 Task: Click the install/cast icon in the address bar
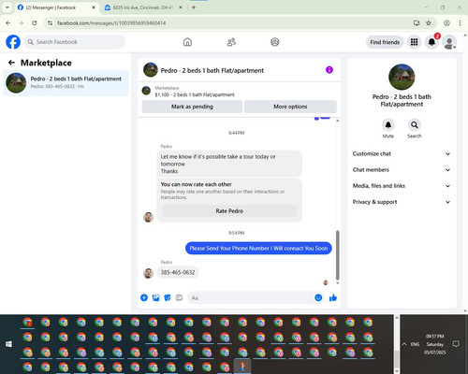tap(417, 23)
